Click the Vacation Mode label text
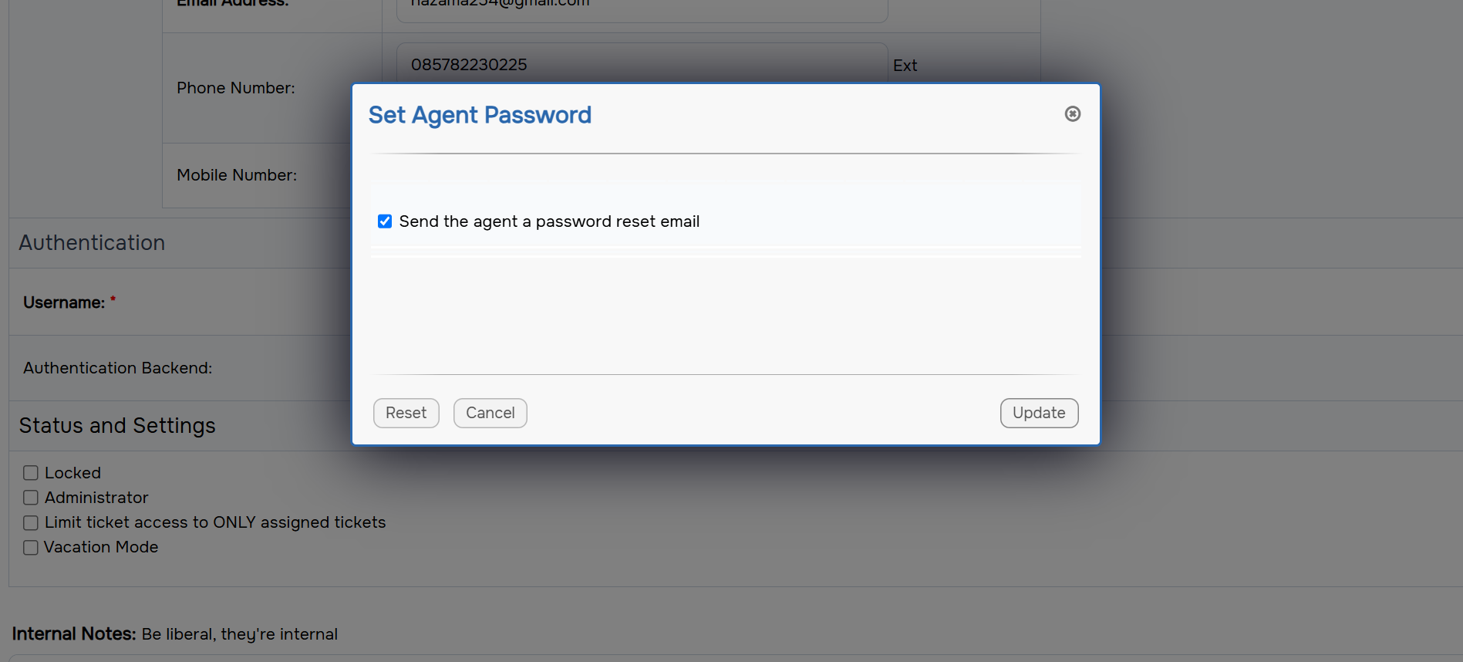1463x662 pixels. coord(101,547)
